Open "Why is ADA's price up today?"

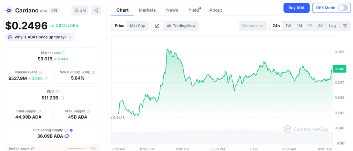pyautogui.click(x=40, y=37)
